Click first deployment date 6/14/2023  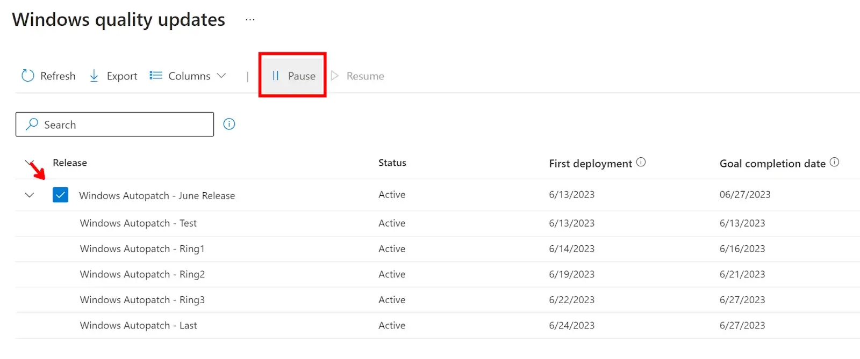pos(571,248)
